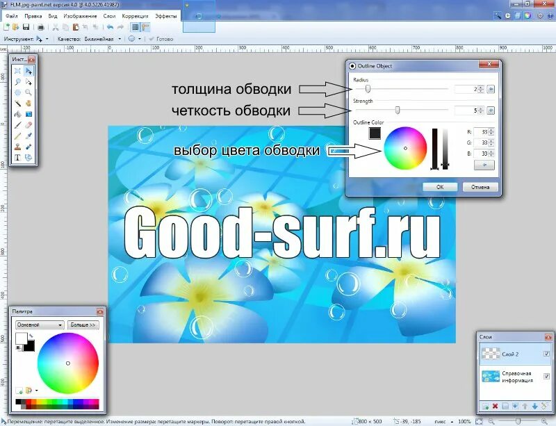Image resolution: width=556 pixels, height=426 pixels.
Task: Select the Move Selected Pixels tool
Action: tap(28, 71)
